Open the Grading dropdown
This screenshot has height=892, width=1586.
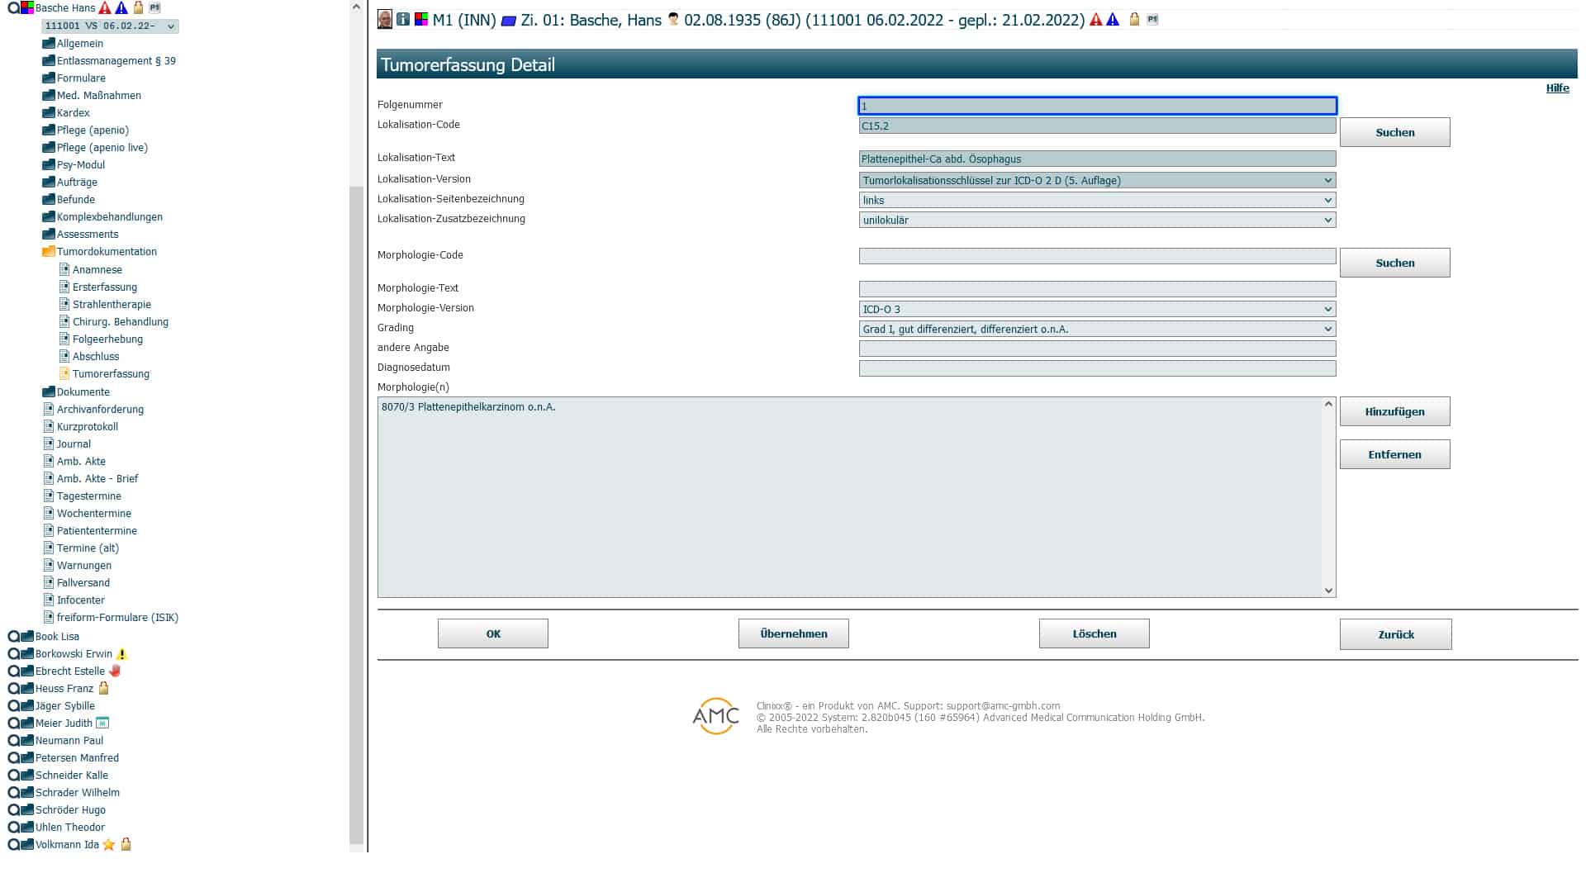coord(1097,329)
